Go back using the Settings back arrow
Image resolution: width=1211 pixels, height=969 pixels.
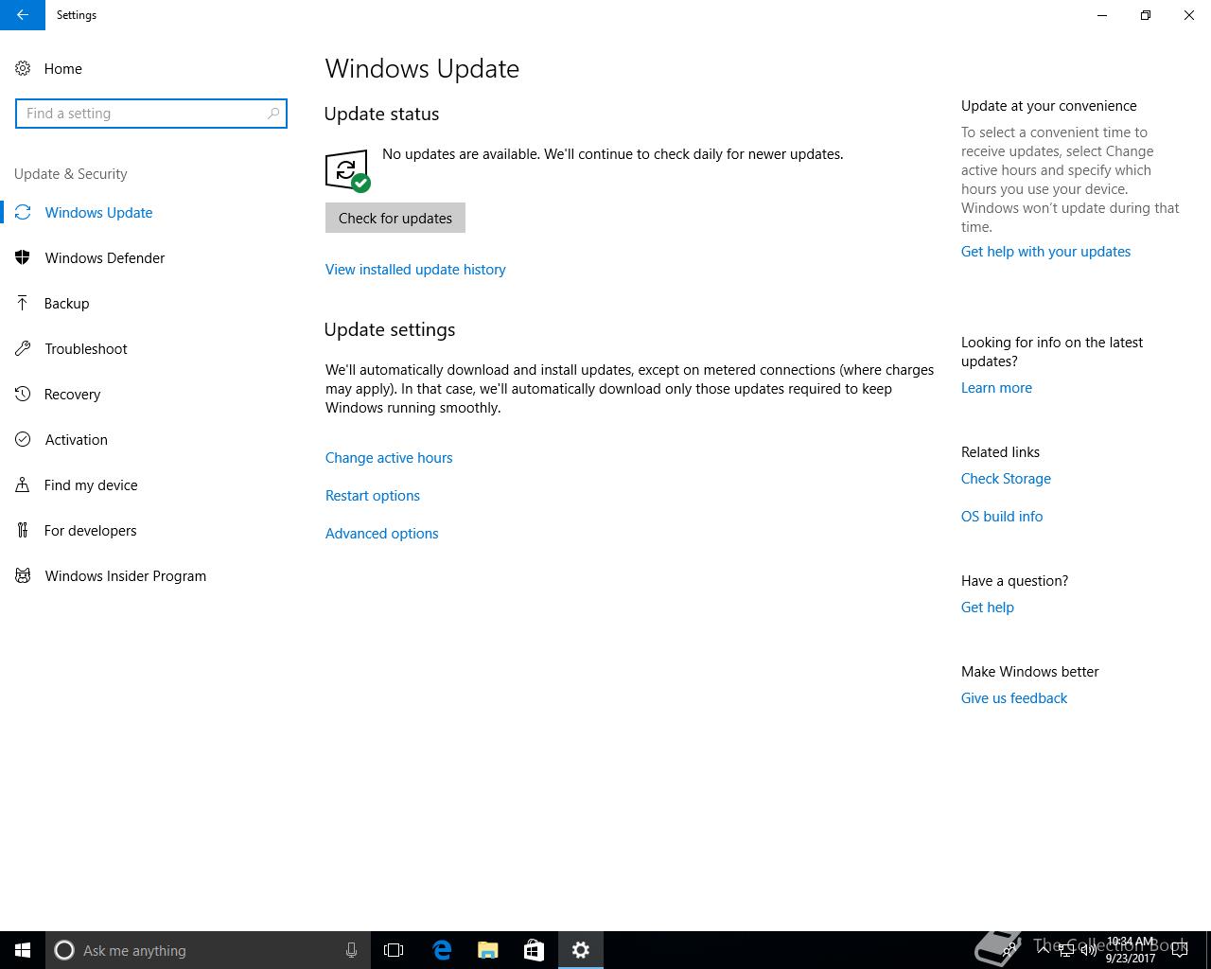[x=23, y=15]
